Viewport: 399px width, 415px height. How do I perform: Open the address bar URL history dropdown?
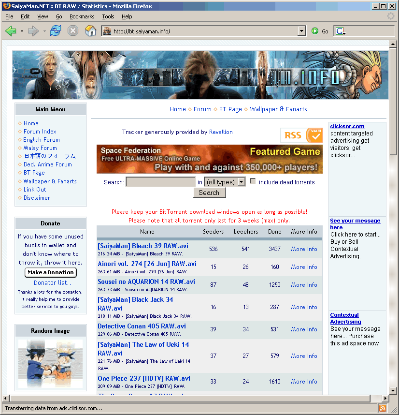[x=301, y=31]
